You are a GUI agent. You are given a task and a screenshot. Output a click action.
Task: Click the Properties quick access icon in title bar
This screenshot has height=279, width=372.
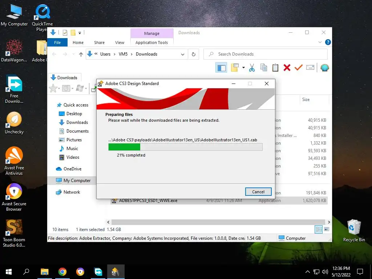point(65,33)
